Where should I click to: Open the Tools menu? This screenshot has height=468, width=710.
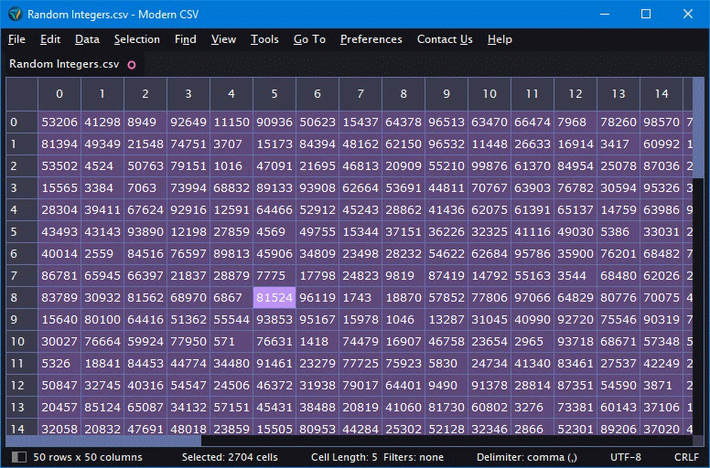click(x=264, y=39)
